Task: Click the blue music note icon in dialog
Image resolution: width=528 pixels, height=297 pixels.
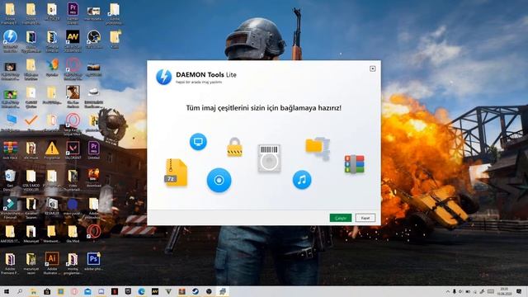Action: point(302,180)
